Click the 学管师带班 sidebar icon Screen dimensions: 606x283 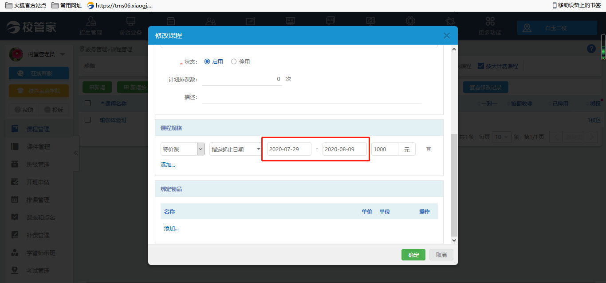click(15, 253)
